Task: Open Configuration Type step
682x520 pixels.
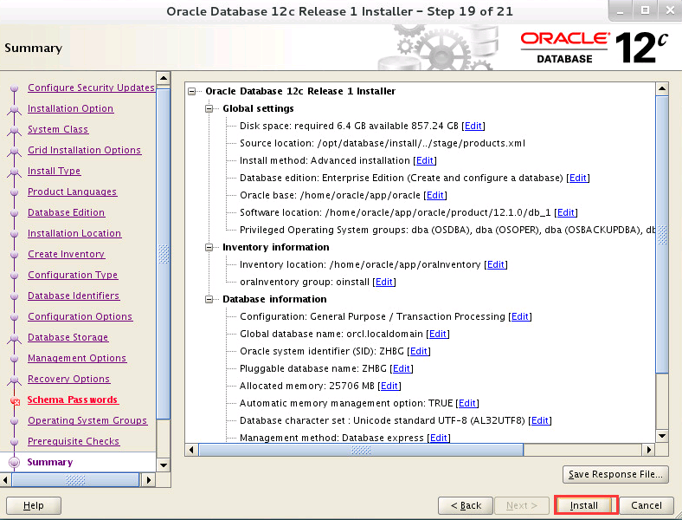Action: tap(73, 275)
